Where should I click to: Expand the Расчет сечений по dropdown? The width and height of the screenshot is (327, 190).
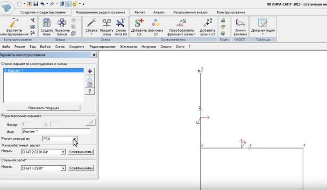(74, 139)
